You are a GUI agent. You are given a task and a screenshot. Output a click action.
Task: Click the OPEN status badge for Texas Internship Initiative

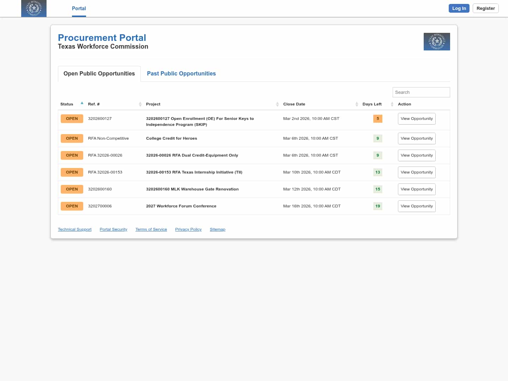coord(72,173)
